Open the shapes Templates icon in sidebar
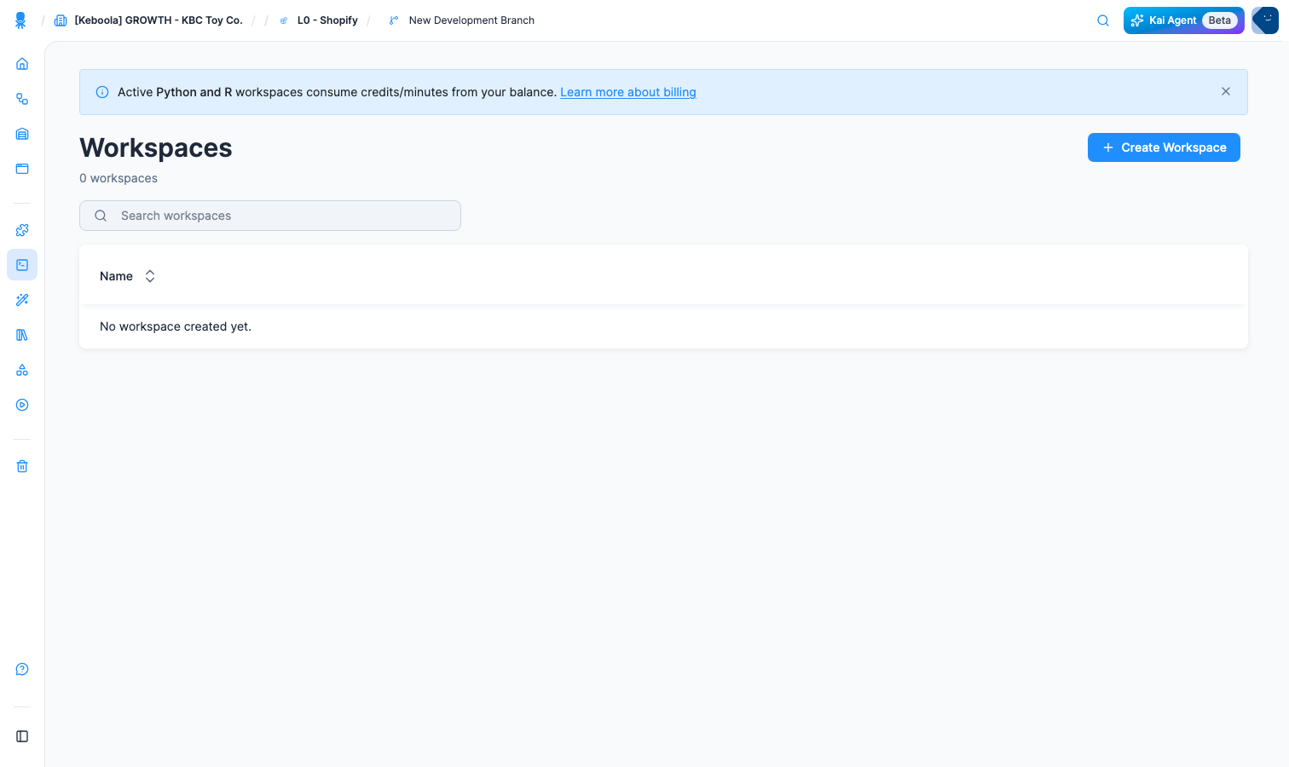Image resolution: width=1289 pixels, height=767 pixels. (22, 370)
